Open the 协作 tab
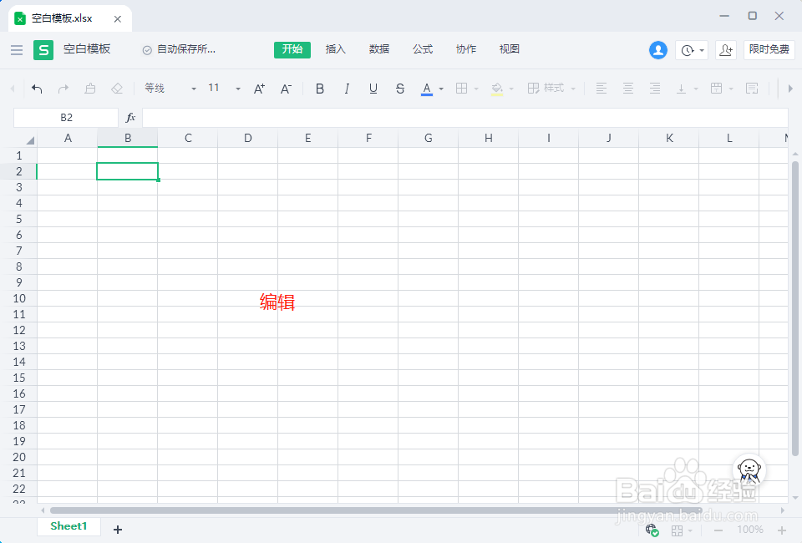802x543 pixels. 466,49
